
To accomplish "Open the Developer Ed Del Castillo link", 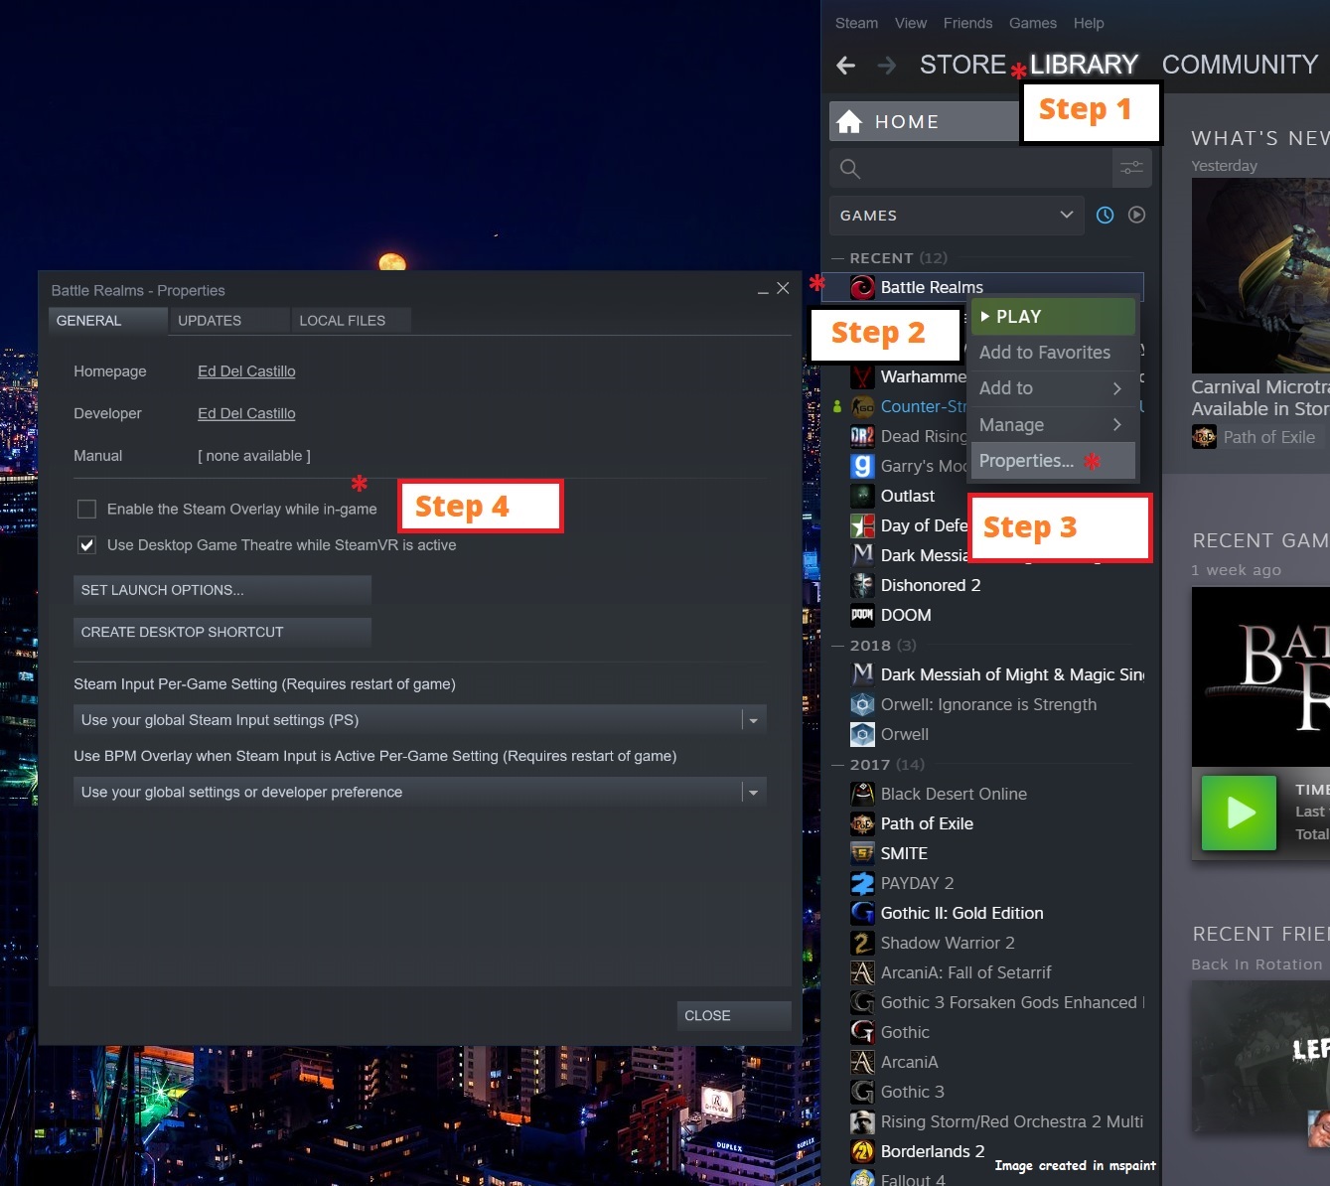I will (246, 413).
